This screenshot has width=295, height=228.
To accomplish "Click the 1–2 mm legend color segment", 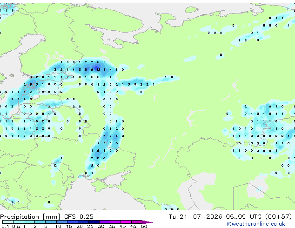I will click(29, 222).
